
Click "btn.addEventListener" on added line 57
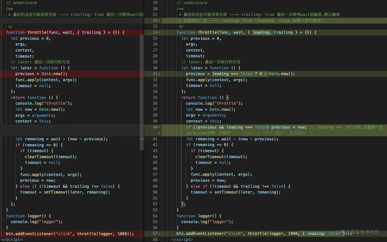click(200, 234)
